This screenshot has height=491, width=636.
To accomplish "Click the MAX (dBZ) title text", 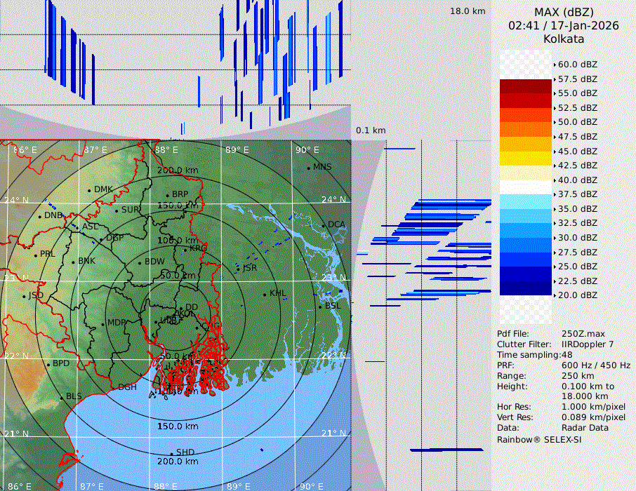I will click(564, 12).
